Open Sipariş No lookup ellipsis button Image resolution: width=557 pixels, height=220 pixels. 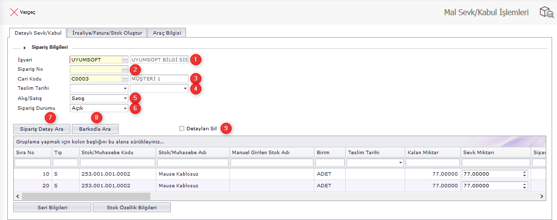(x=124, y=69)
